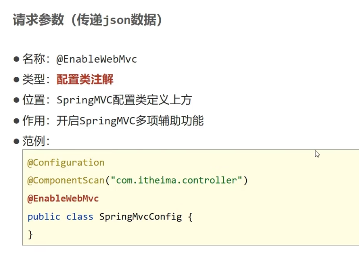
Task: Click the red 配置类注解 label
Action: (x=85, y=80)
